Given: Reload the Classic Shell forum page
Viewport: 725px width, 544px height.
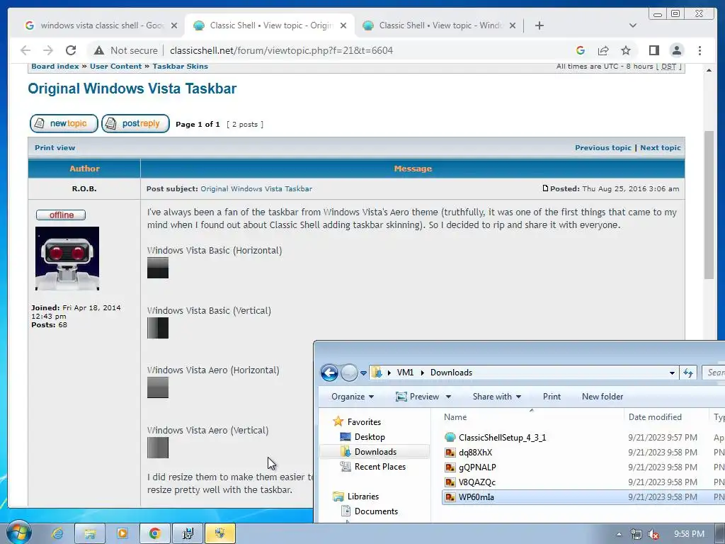Looking at the screenshot, I should click(x=71, y=50).
